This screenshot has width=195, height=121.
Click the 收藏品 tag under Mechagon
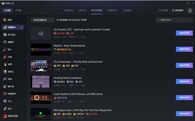click(67, 114)
